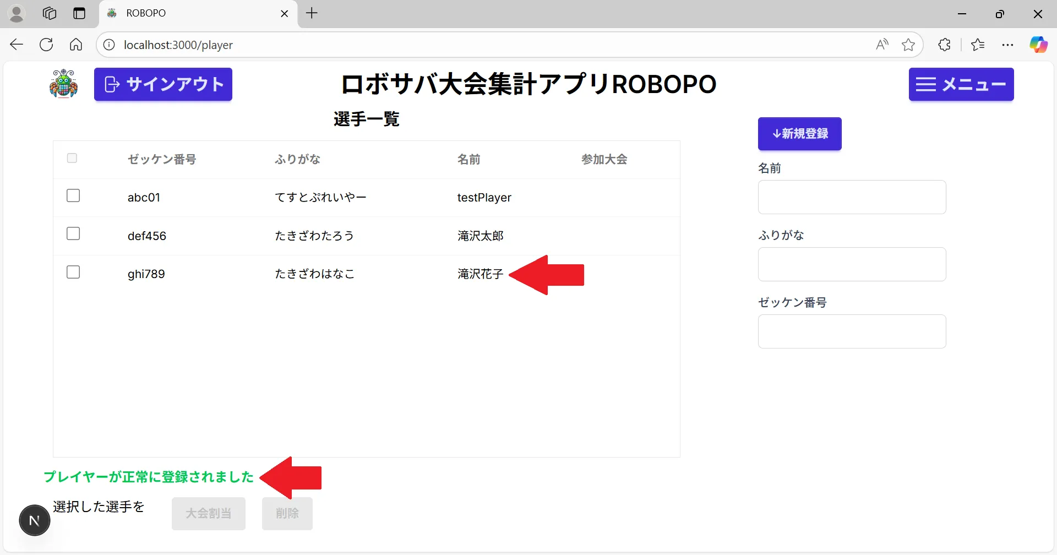Open the browser home page icon

[75, 45]
